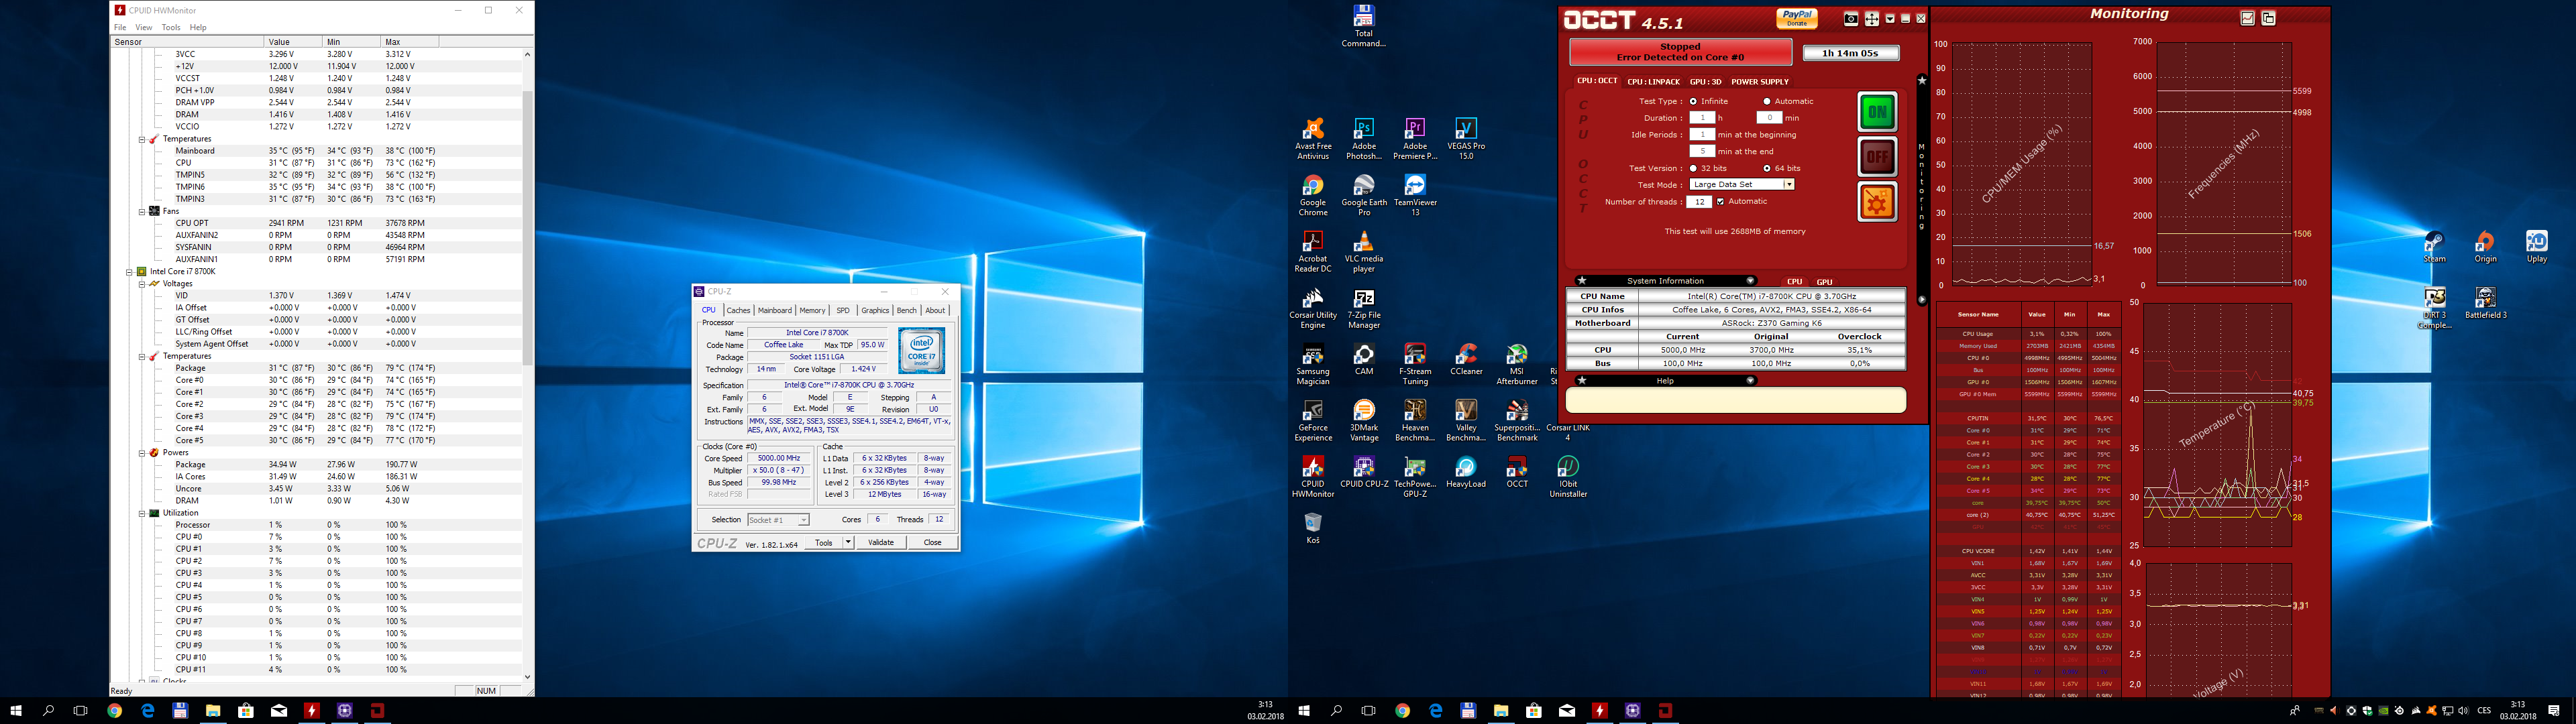Screen dimensions: 2576x724
Task: Toggle the Automatic threads checkbox
Action: (x=1720, y=202)
